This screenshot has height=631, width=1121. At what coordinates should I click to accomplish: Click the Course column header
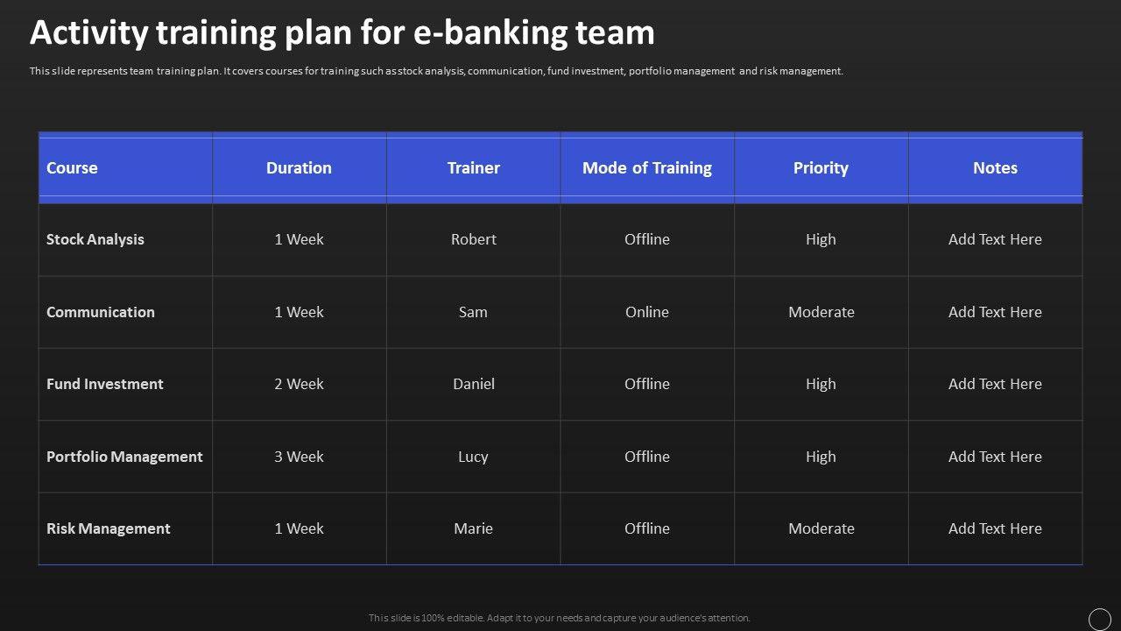[x=72, y=167]
